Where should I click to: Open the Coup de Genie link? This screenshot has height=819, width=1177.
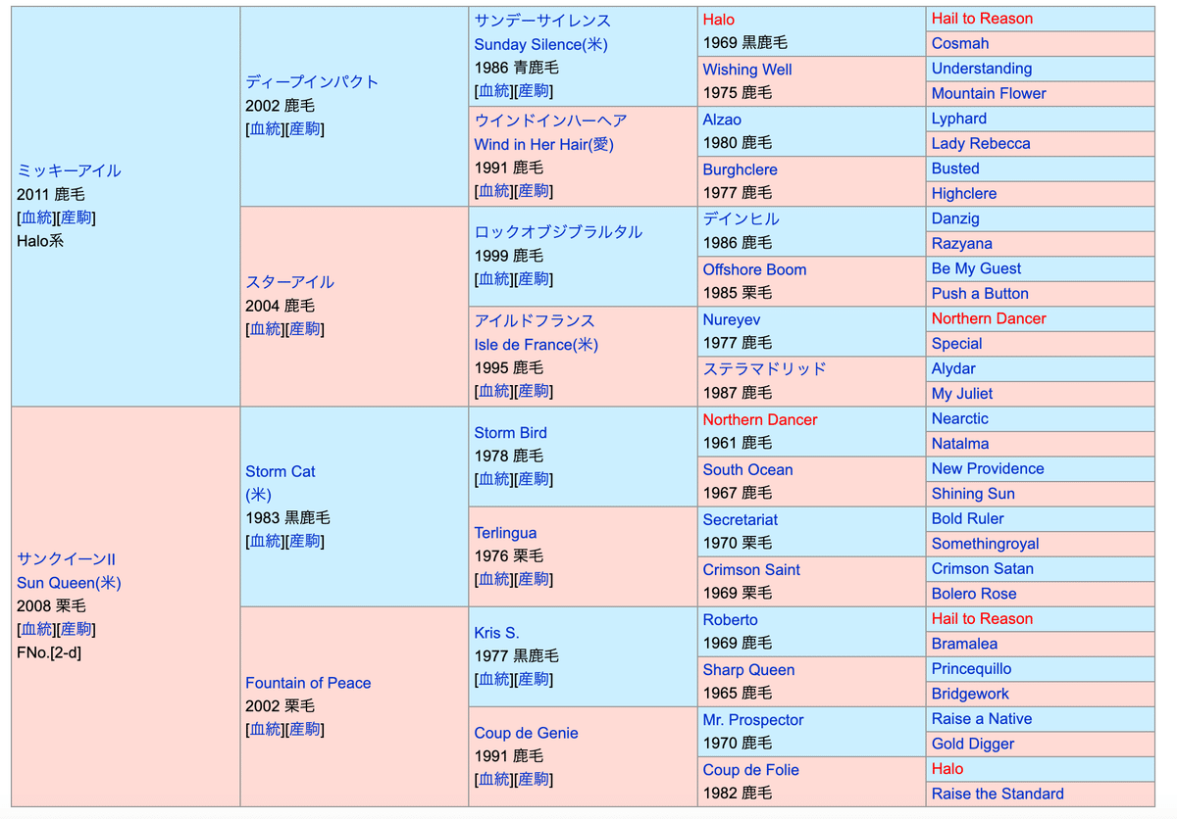click(x=526, y=733)
